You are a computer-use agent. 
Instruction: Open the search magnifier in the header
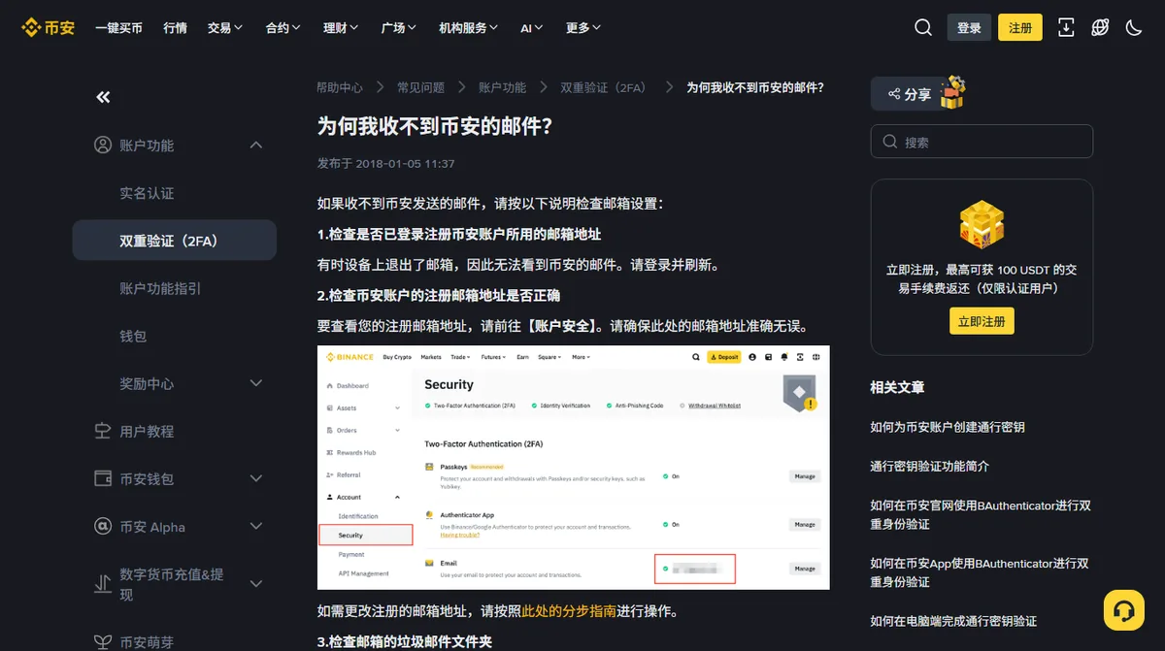[x=923, y=27]
